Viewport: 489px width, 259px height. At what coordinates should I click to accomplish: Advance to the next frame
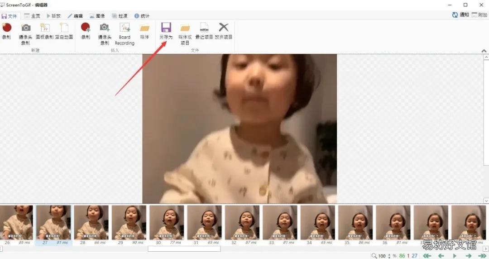469,256
